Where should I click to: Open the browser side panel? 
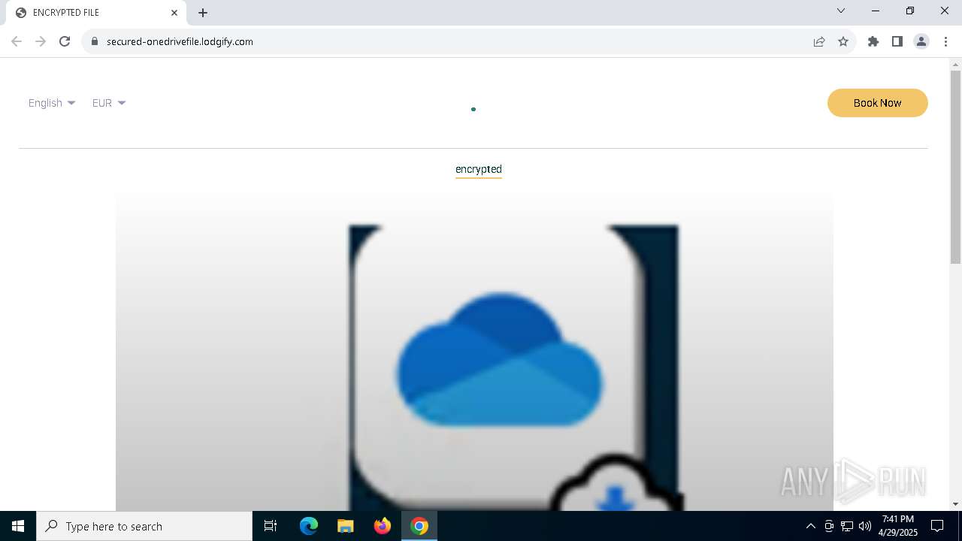pos(897,41)
